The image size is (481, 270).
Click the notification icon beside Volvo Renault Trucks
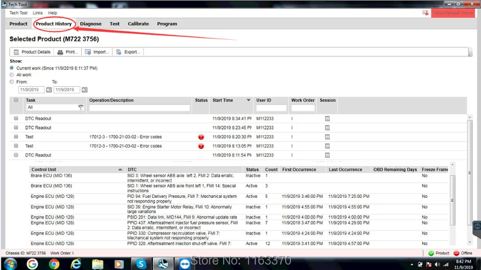pos(426,13)
